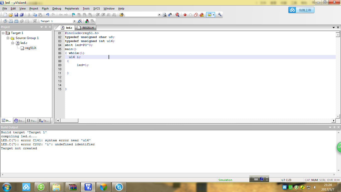
Task: Click the Open file folder icon
Action: [x=11, y=15]
